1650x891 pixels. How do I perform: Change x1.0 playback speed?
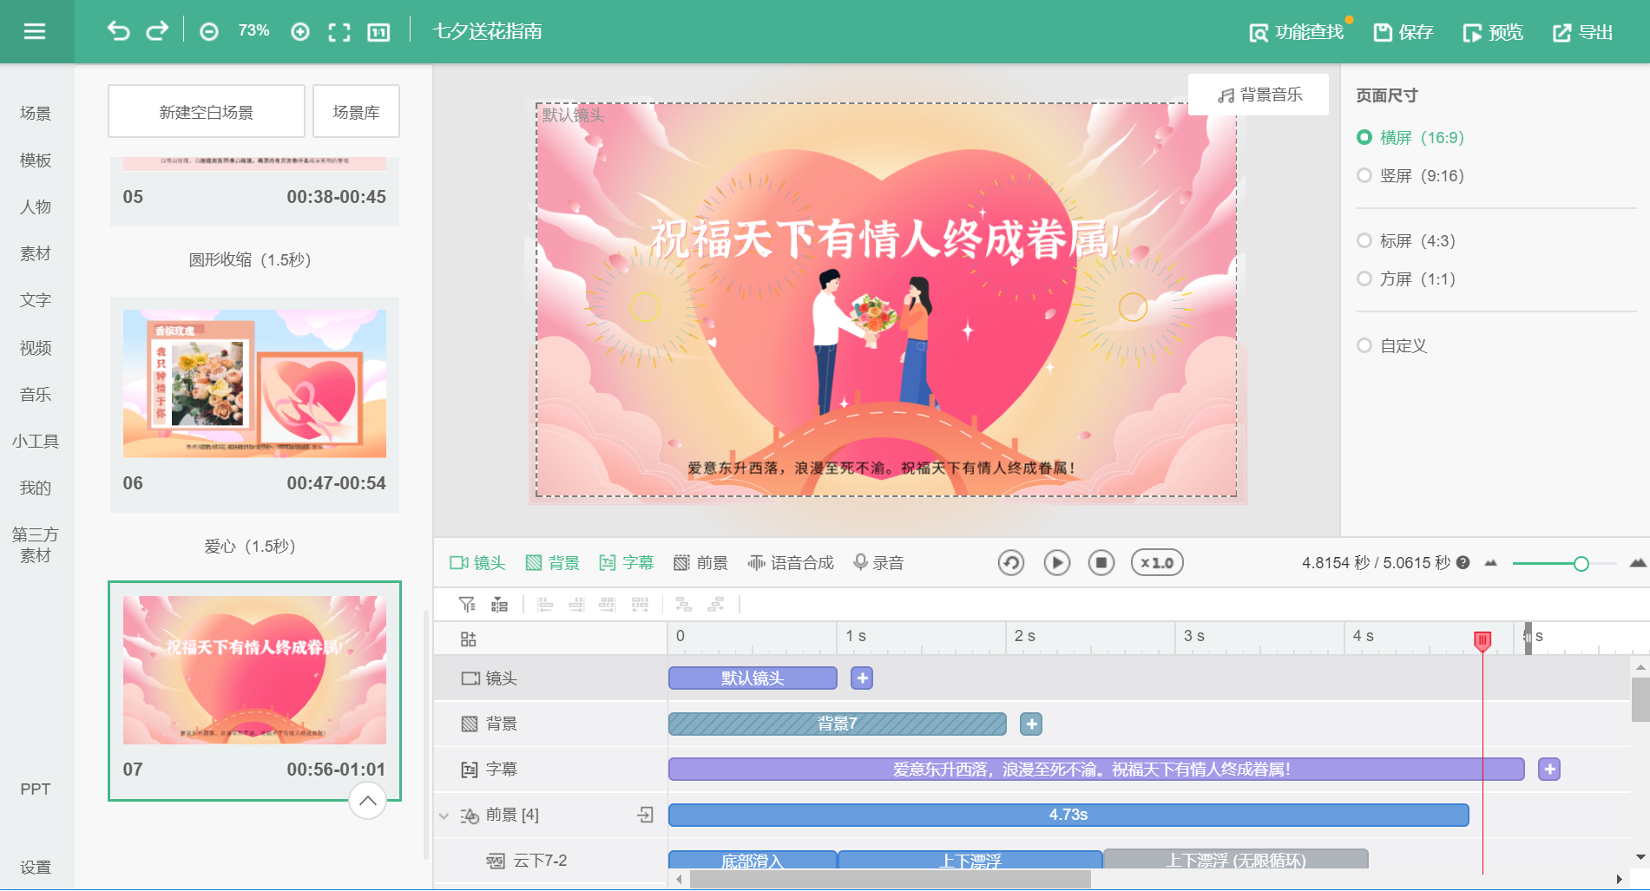click(1157, 562)
